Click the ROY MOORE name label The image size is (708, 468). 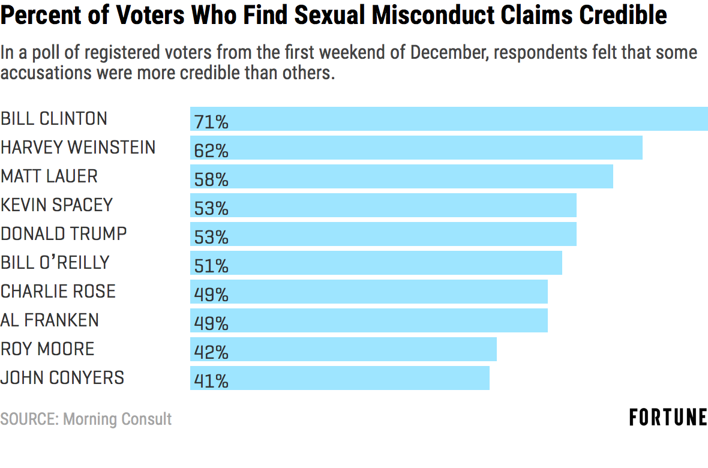tap(47, 349)
